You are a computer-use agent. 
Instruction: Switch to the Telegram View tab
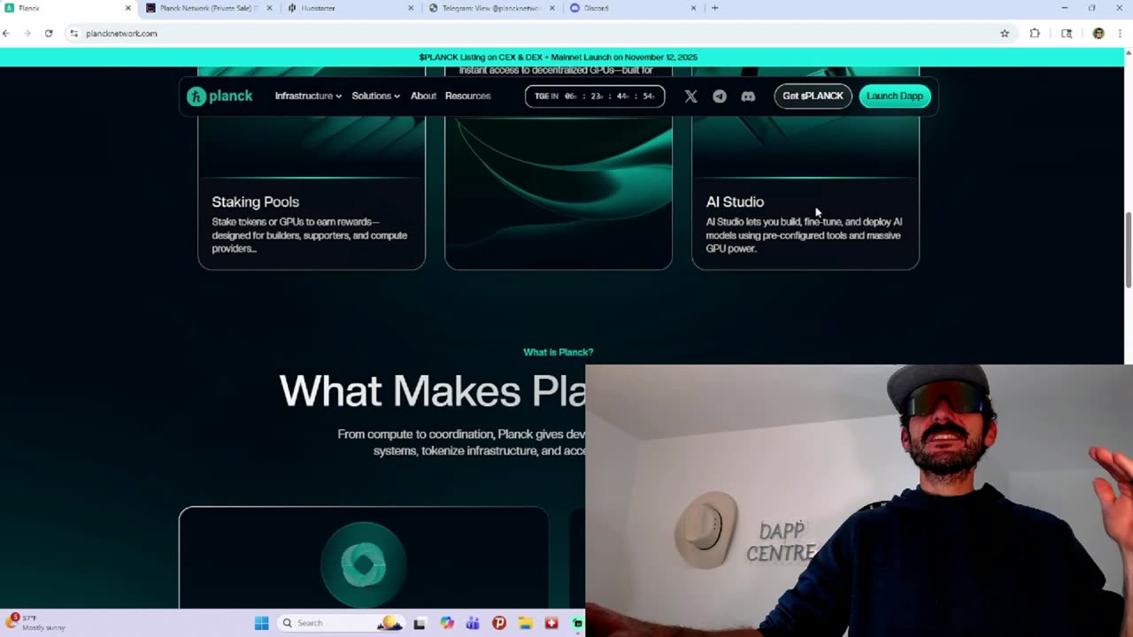point(491,8)
